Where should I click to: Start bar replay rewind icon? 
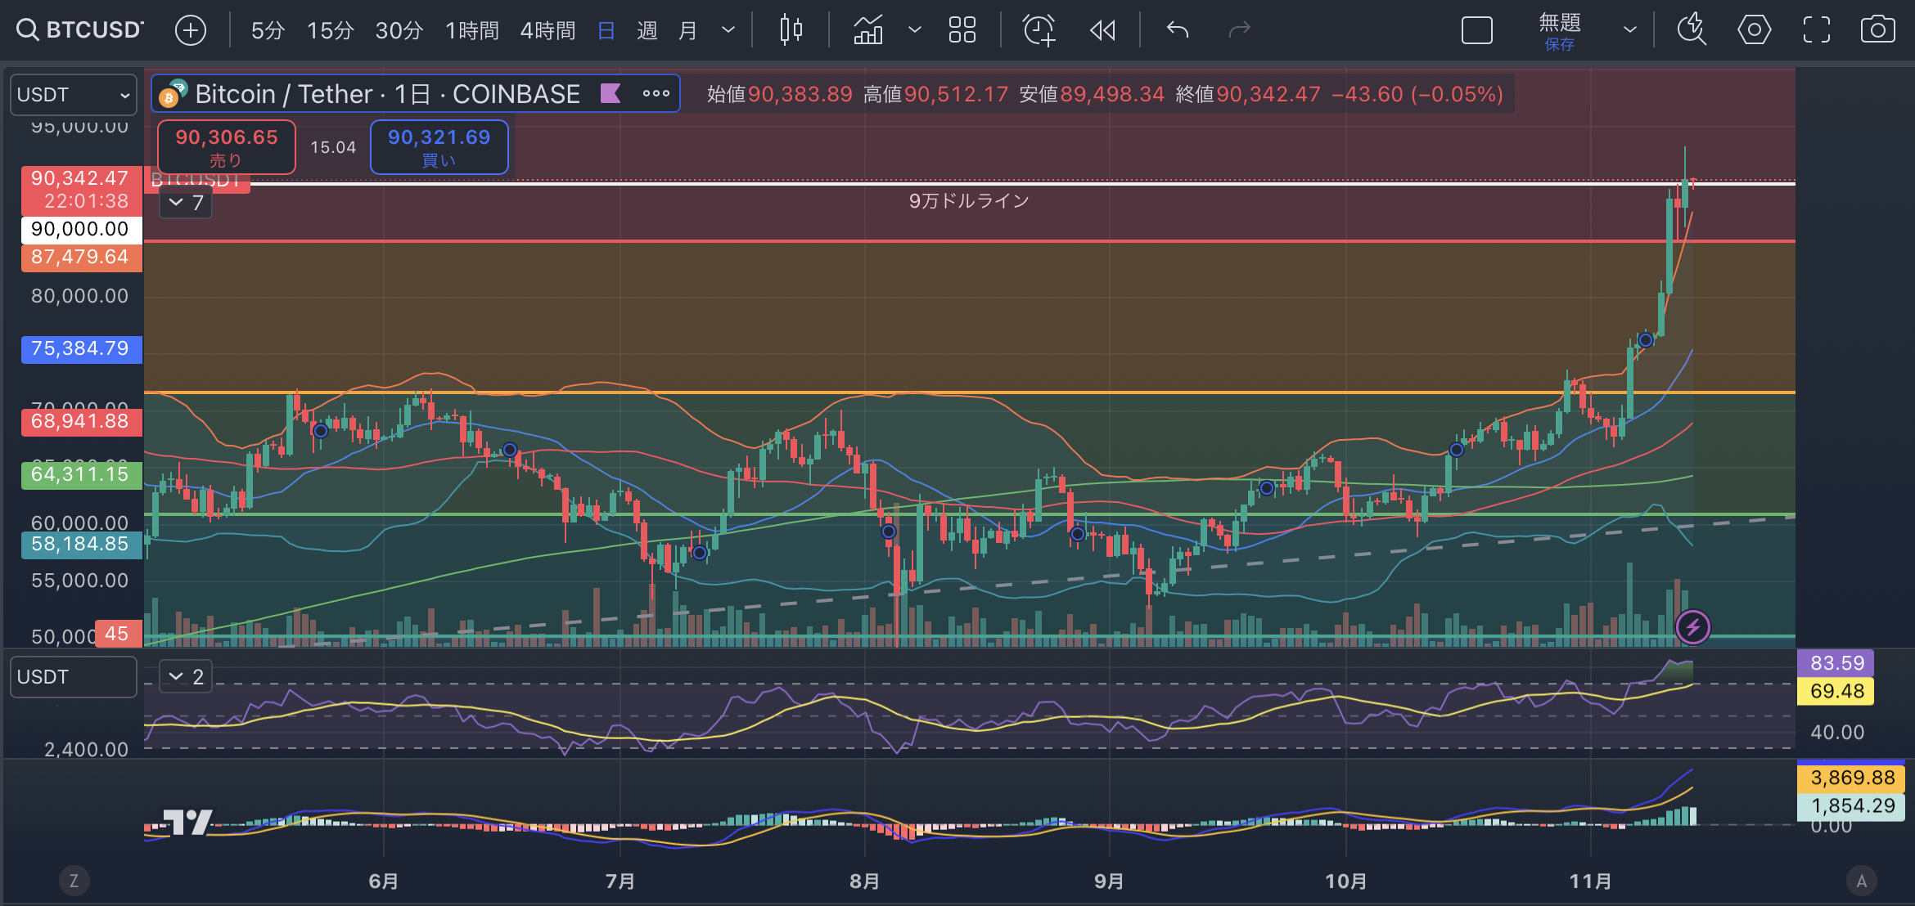(1102, 31)
